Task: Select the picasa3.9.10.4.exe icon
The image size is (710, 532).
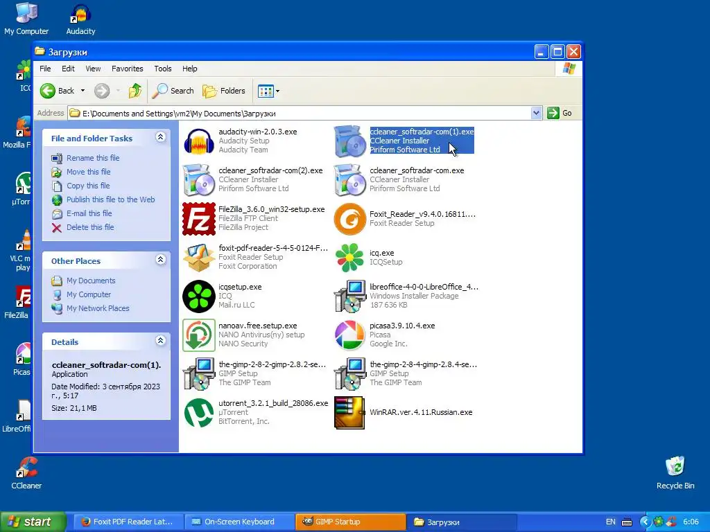Action: 349,335
